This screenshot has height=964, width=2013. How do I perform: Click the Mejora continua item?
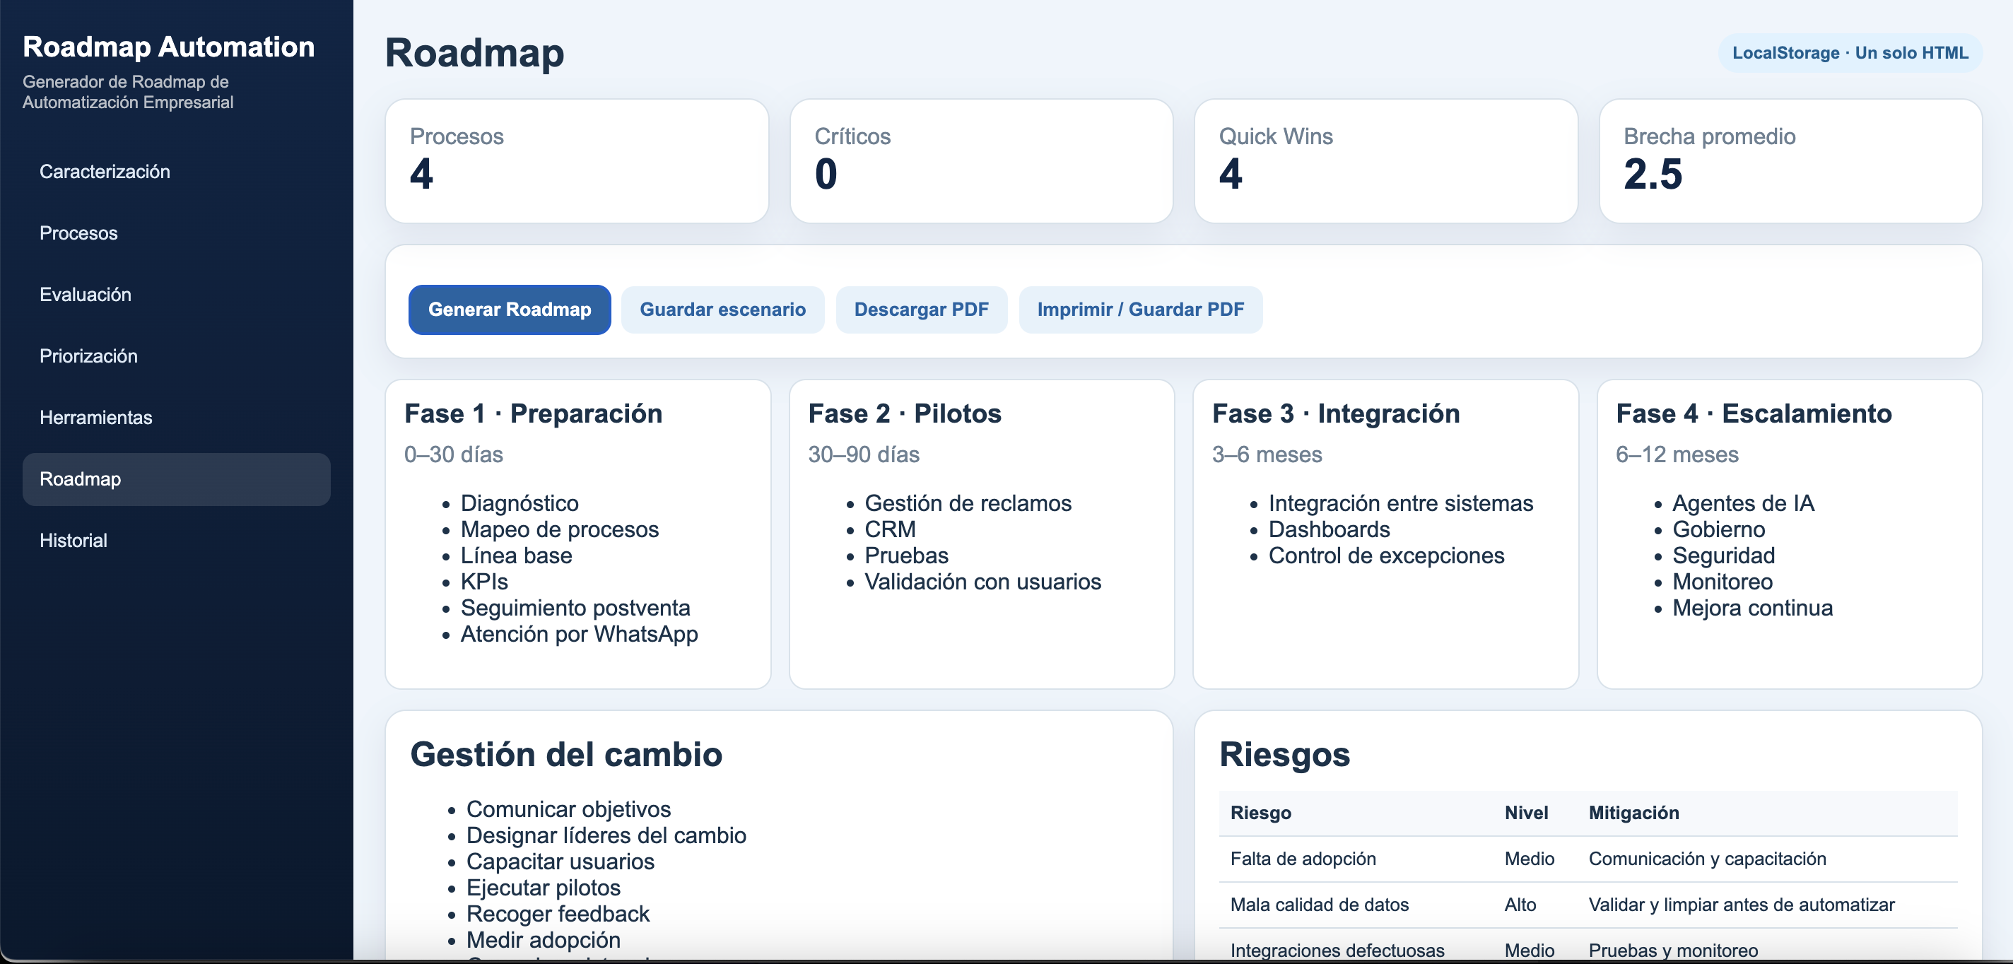point(1752,608)
